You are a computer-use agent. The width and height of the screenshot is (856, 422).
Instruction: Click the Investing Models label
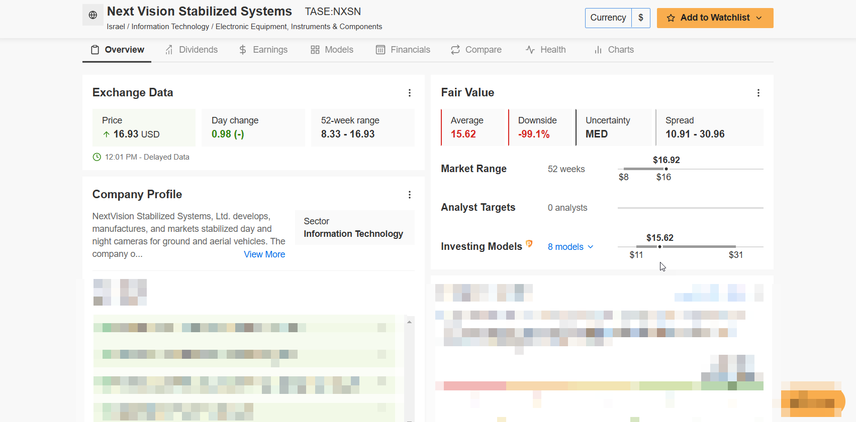(x=482, y=247)
